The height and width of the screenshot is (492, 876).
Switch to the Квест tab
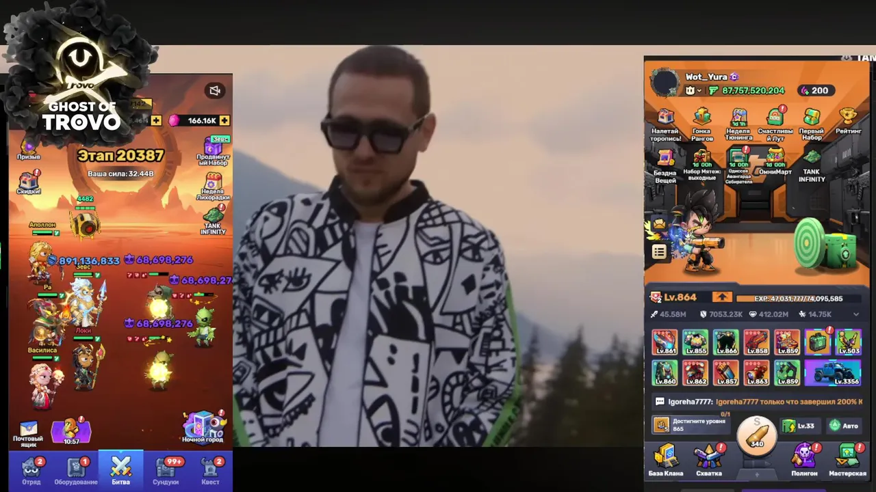click(210, 471)
